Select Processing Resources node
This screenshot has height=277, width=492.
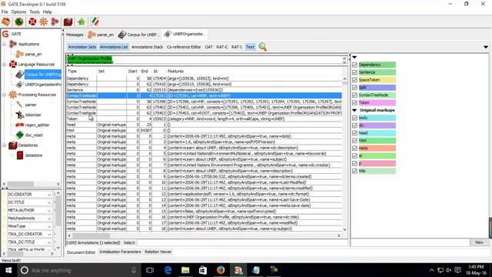(x=37, y=95)
